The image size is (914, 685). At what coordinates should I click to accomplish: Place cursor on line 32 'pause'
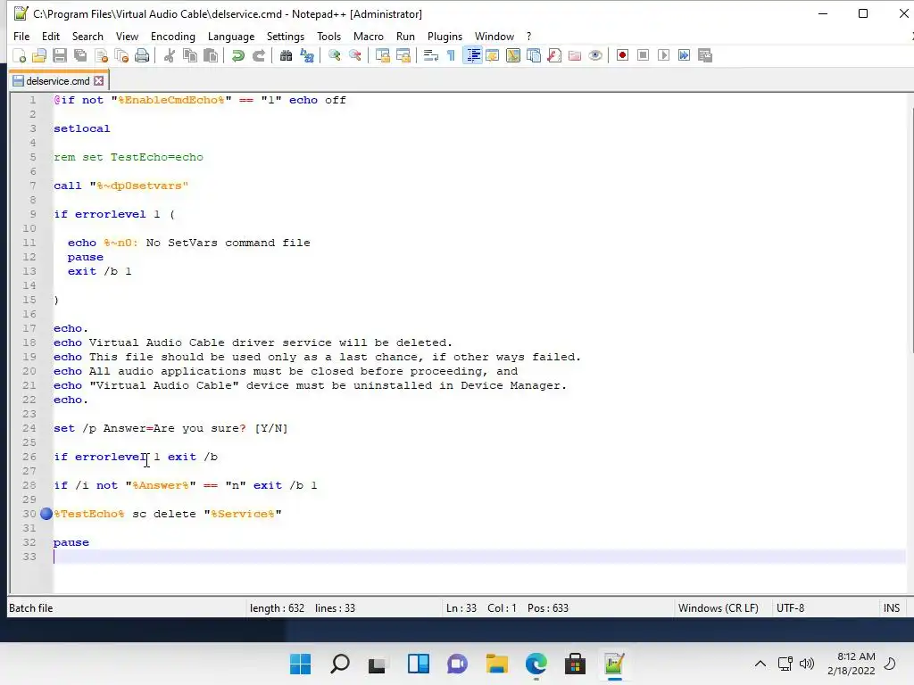tap(71, 542)
